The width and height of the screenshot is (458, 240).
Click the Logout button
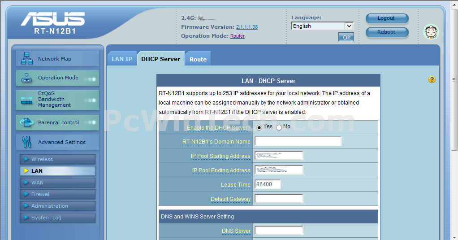coord(387,18)
